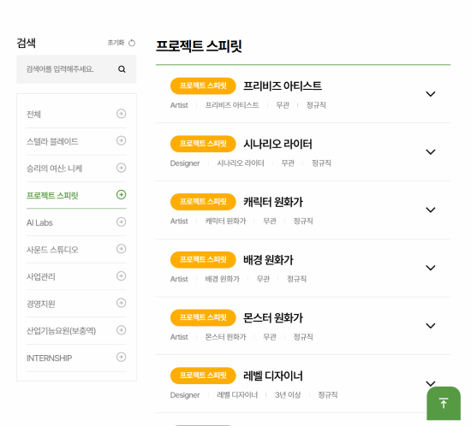Expand the 프리비즈 아티스트 job listing
The width and height of the screenshot is (471, 426).
point(431,94)
